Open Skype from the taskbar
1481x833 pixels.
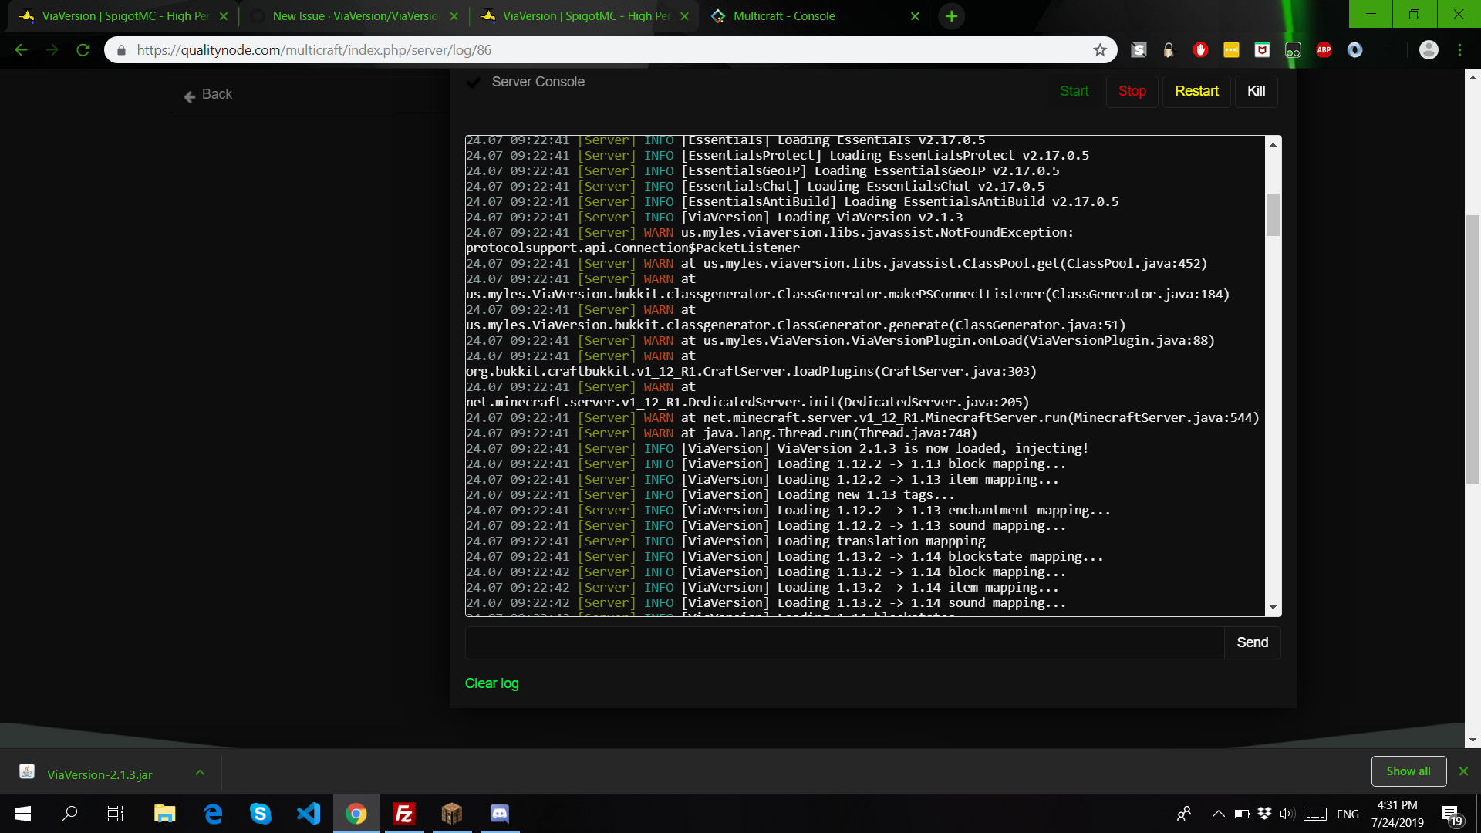261,813
